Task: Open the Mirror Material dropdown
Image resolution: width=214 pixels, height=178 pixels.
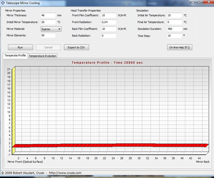Action: click(x=51, y=29)
